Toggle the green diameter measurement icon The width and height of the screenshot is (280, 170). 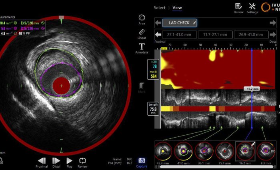[x=42, y=23]
